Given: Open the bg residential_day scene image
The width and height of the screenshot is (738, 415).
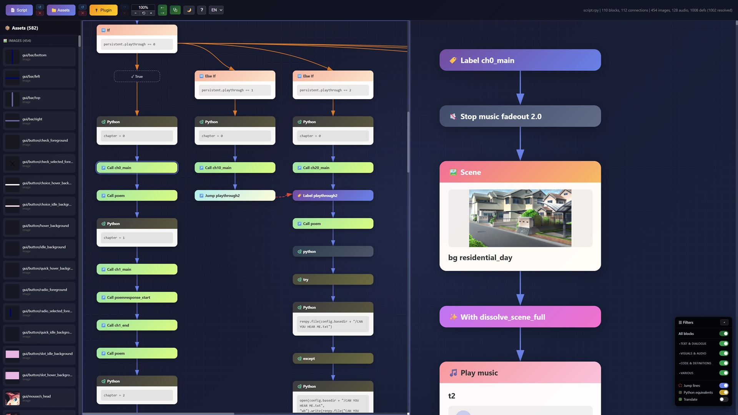Looking at the screenshot, I should coord(520,218).
